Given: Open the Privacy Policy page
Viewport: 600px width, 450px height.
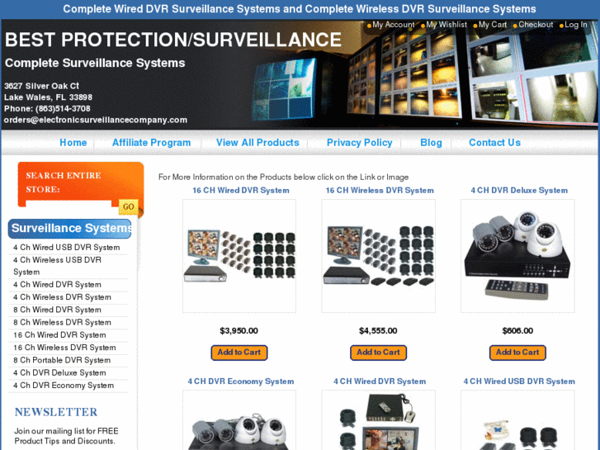Looking at the screenshot, I should [x=359, y=143].
